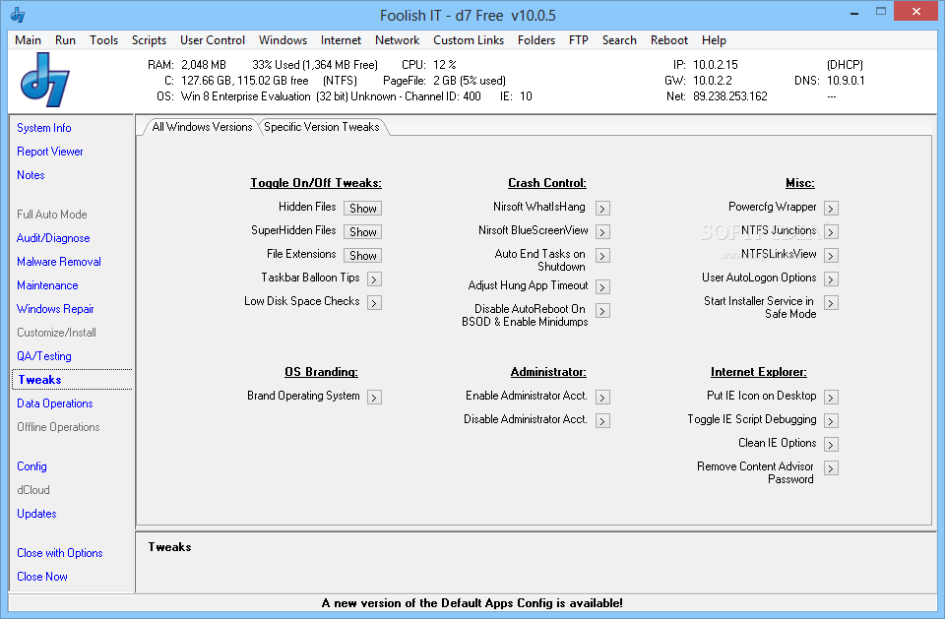Run Disable AutoReboot On BSOD arrow
Screen dimensions: 945x619
pos(602,310)
